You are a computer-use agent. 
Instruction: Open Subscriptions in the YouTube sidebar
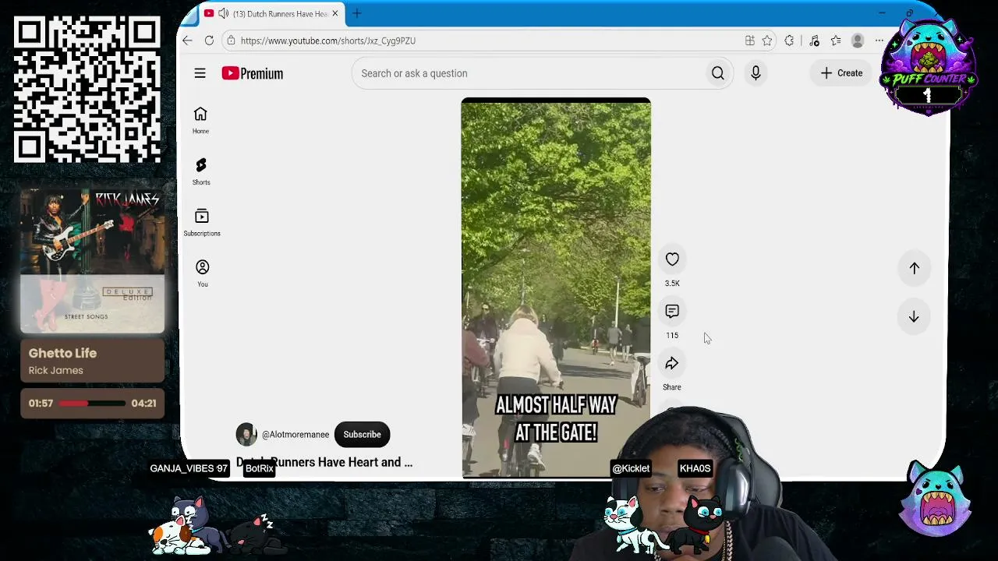pyautogui.click(x=202, y=222)
